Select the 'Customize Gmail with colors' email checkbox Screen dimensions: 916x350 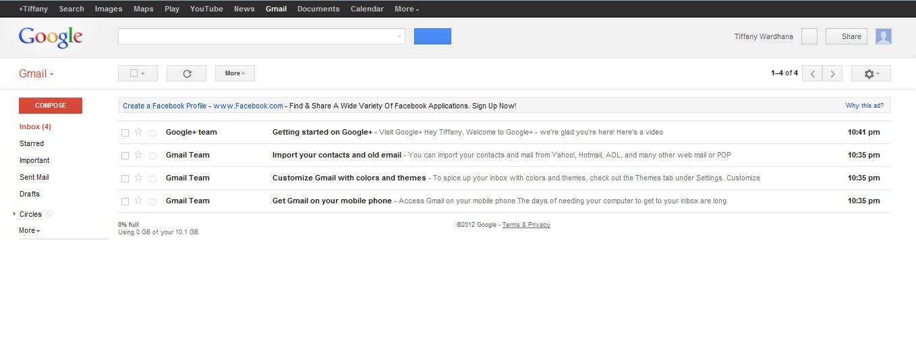point(125,178)
